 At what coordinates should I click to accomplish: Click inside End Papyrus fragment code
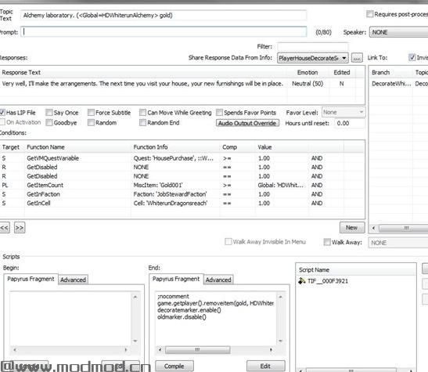click(216, 319)
